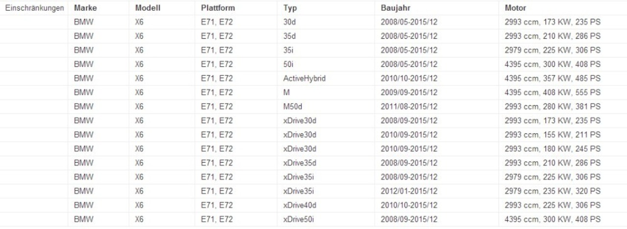
Task: Click the Motor column header
Action: click(x=515, y=8)
